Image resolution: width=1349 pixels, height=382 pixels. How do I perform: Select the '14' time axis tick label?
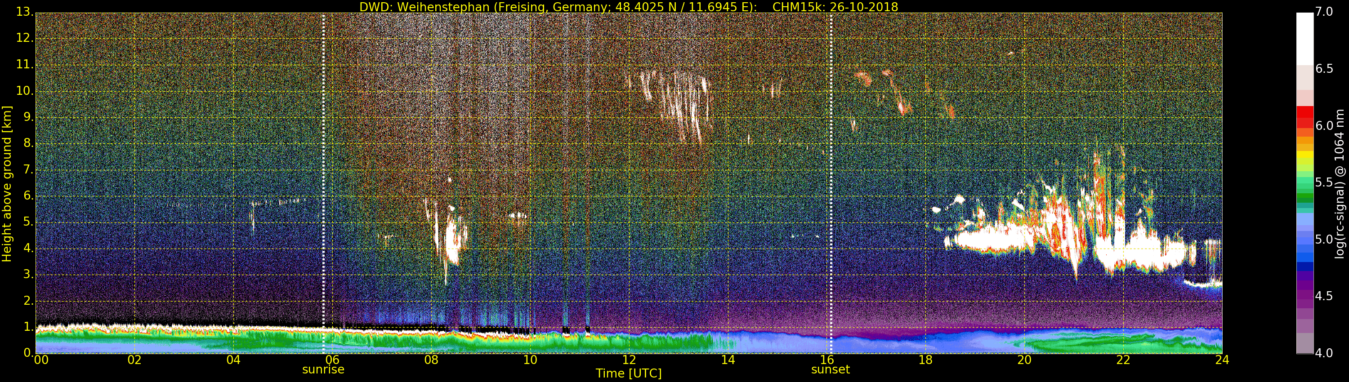tap(728, 360)
